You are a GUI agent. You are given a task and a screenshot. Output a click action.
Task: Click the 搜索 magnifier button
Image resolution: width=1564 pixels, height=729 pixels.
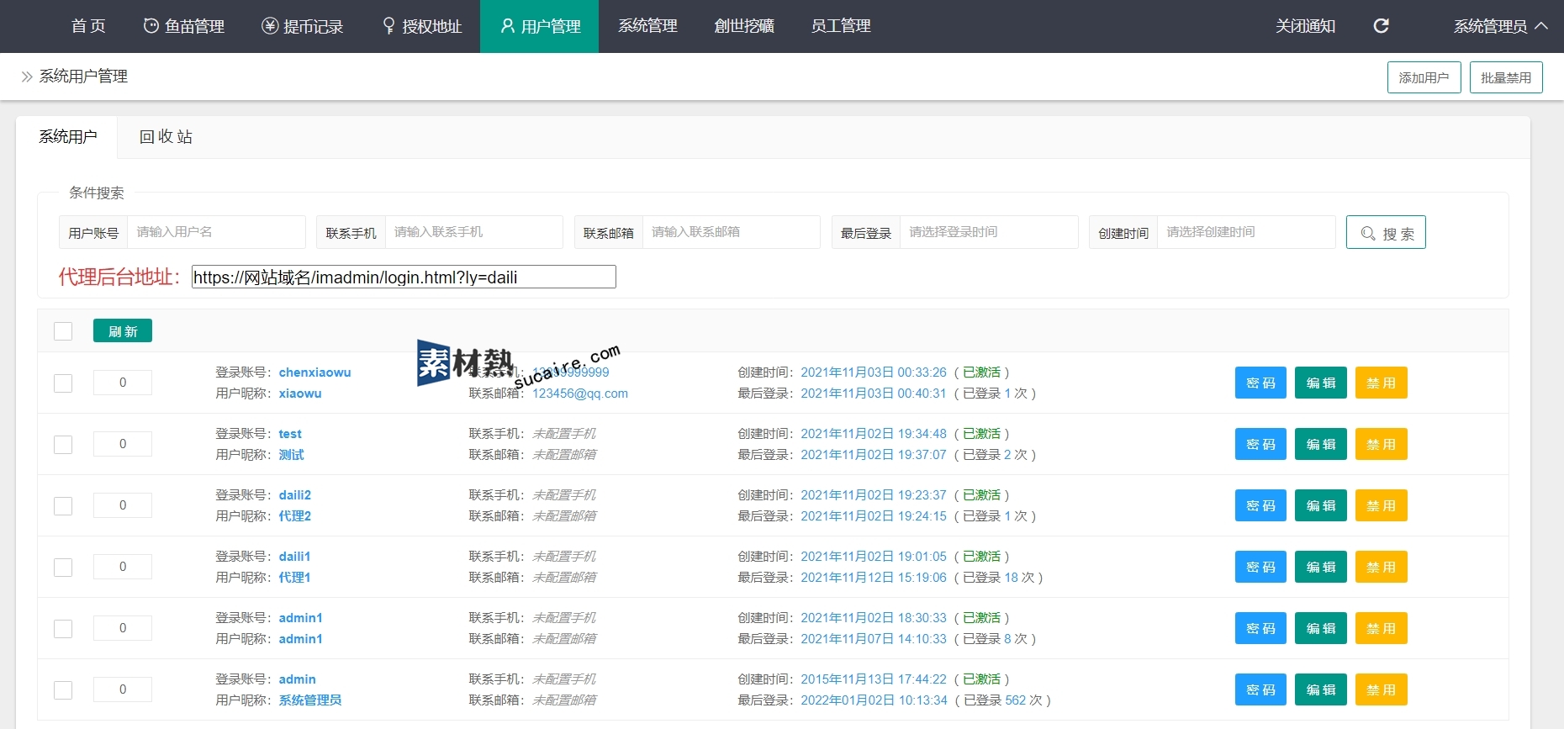click(1385, 233)
